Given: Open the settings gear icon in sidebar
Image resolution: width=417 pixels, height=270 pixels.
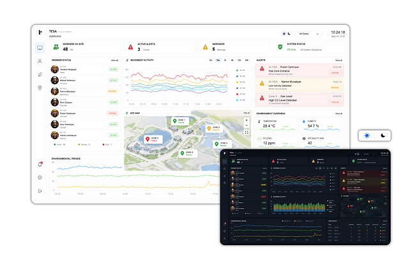Looking at the screenshot, I should click(x=40, y=177).
